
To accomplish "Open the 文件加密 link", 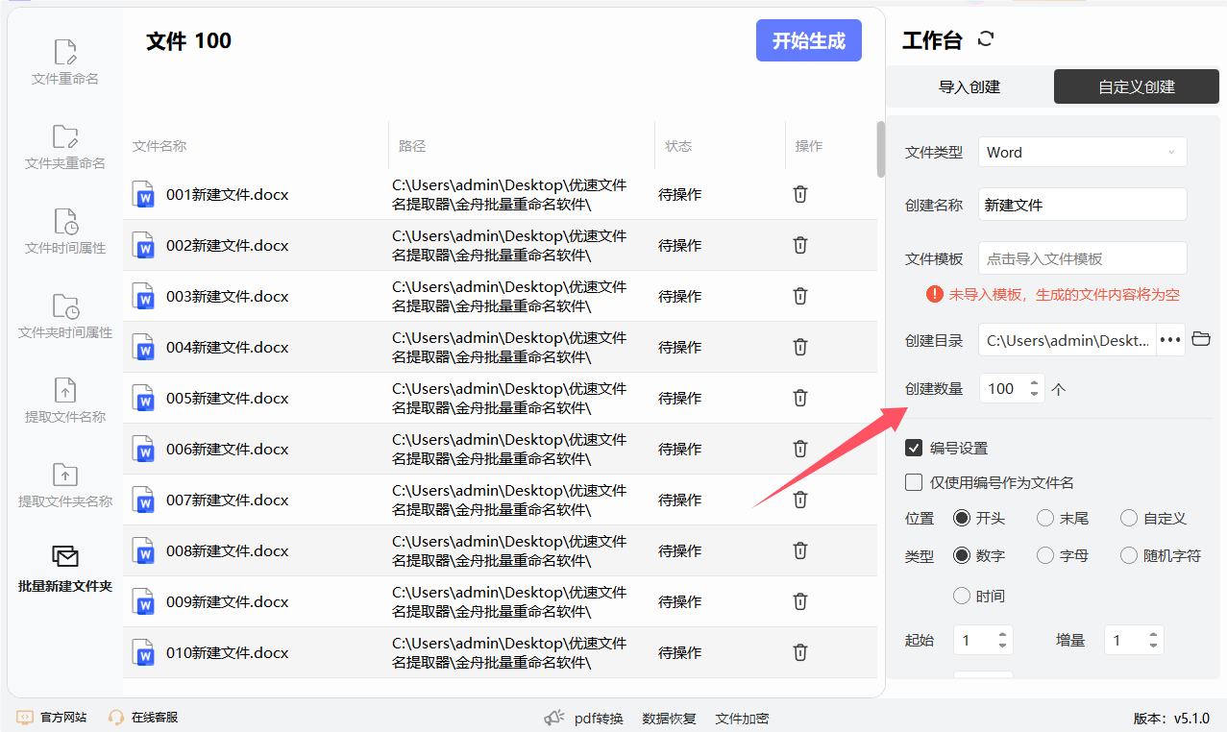I will coord(742,718).
